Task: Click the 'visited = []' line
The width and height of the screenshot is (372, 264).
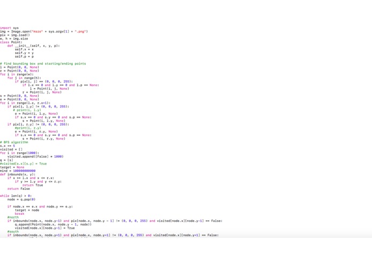Action: pos(11,150)
